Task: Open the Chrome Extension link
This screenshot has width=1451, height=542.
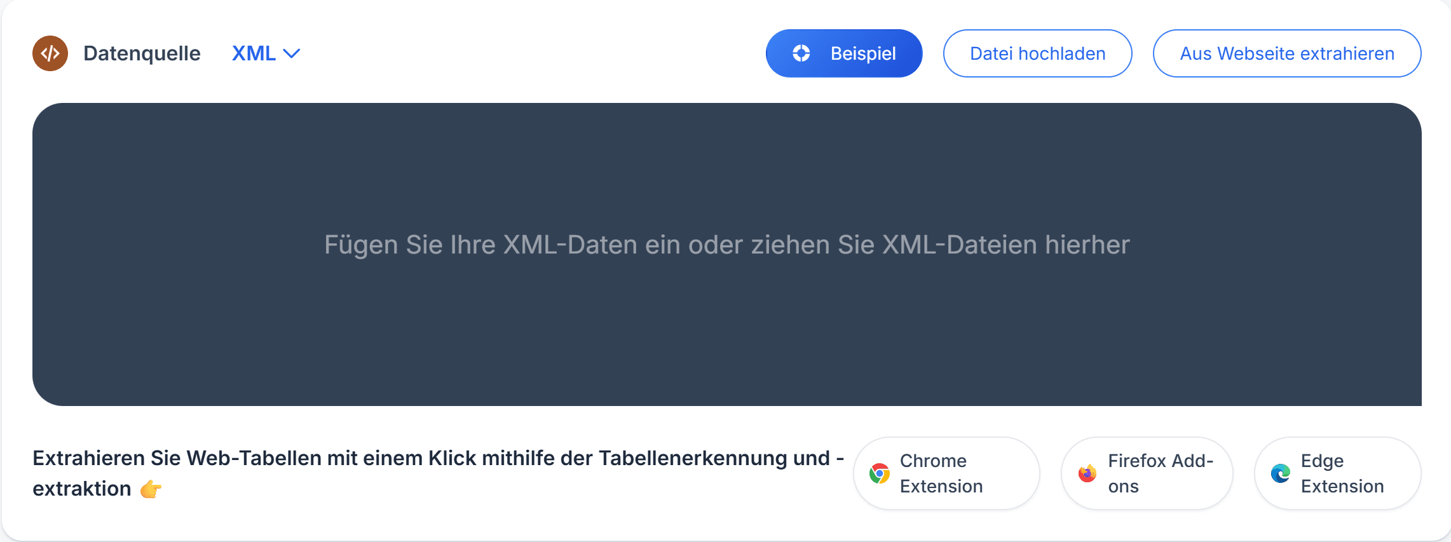Action: point(946,473)
